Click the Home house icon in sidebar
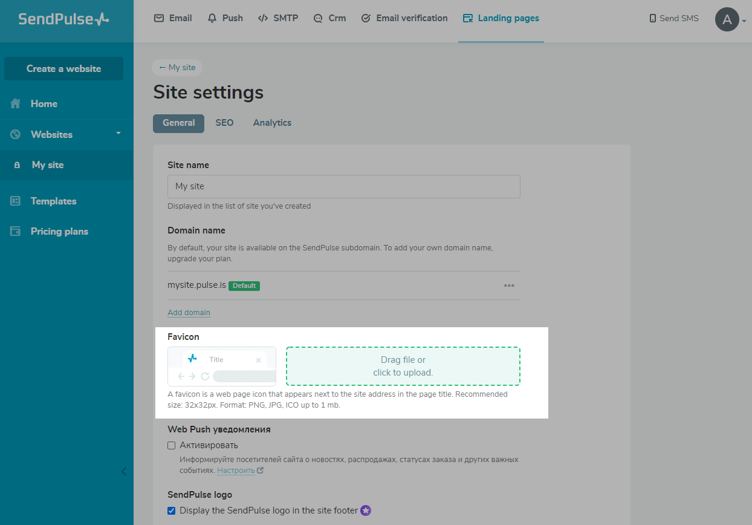752x525 pixels. coord(16,104)
